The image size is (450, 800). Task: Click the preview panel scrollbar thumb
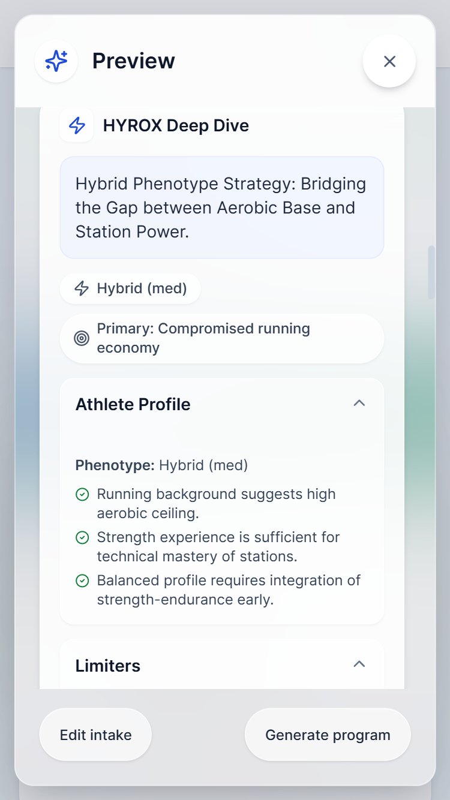coord(431,272)
